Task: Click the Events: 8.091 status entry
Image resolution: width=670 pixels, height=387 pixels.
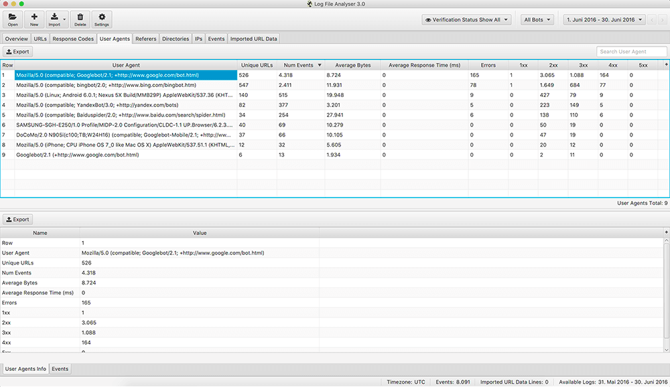Action: coord(453,382)
